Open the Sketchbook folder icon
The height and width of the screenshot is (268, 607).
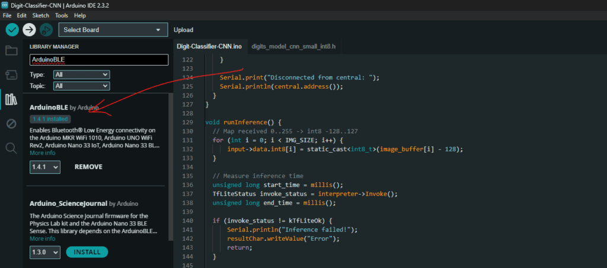[x=11, y=51]
